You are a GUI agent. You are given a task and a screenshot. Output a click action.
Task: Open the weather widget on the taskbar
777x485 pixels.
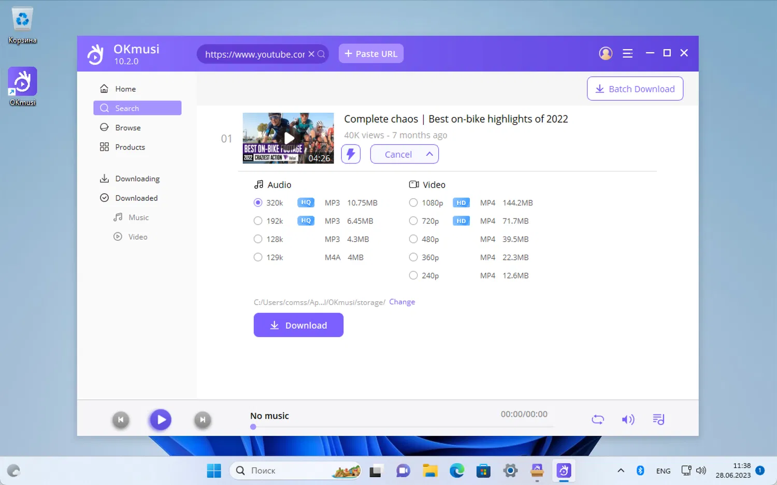tap(13, 471)
